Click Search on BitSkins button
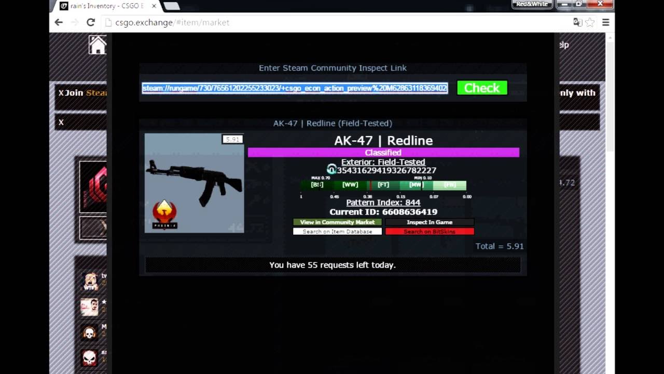The width and height of the screenshot is (664, 374). (430, 232)
